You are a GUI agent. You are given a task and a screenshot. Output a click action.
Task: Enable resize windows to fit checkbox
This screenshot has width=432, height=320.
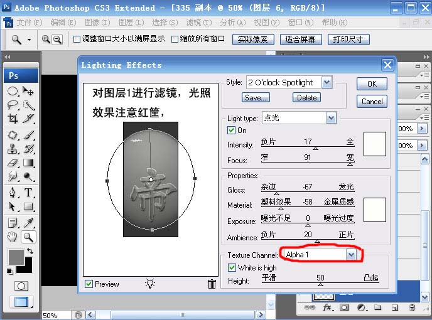pyautogui.click(x=77, y=39)
